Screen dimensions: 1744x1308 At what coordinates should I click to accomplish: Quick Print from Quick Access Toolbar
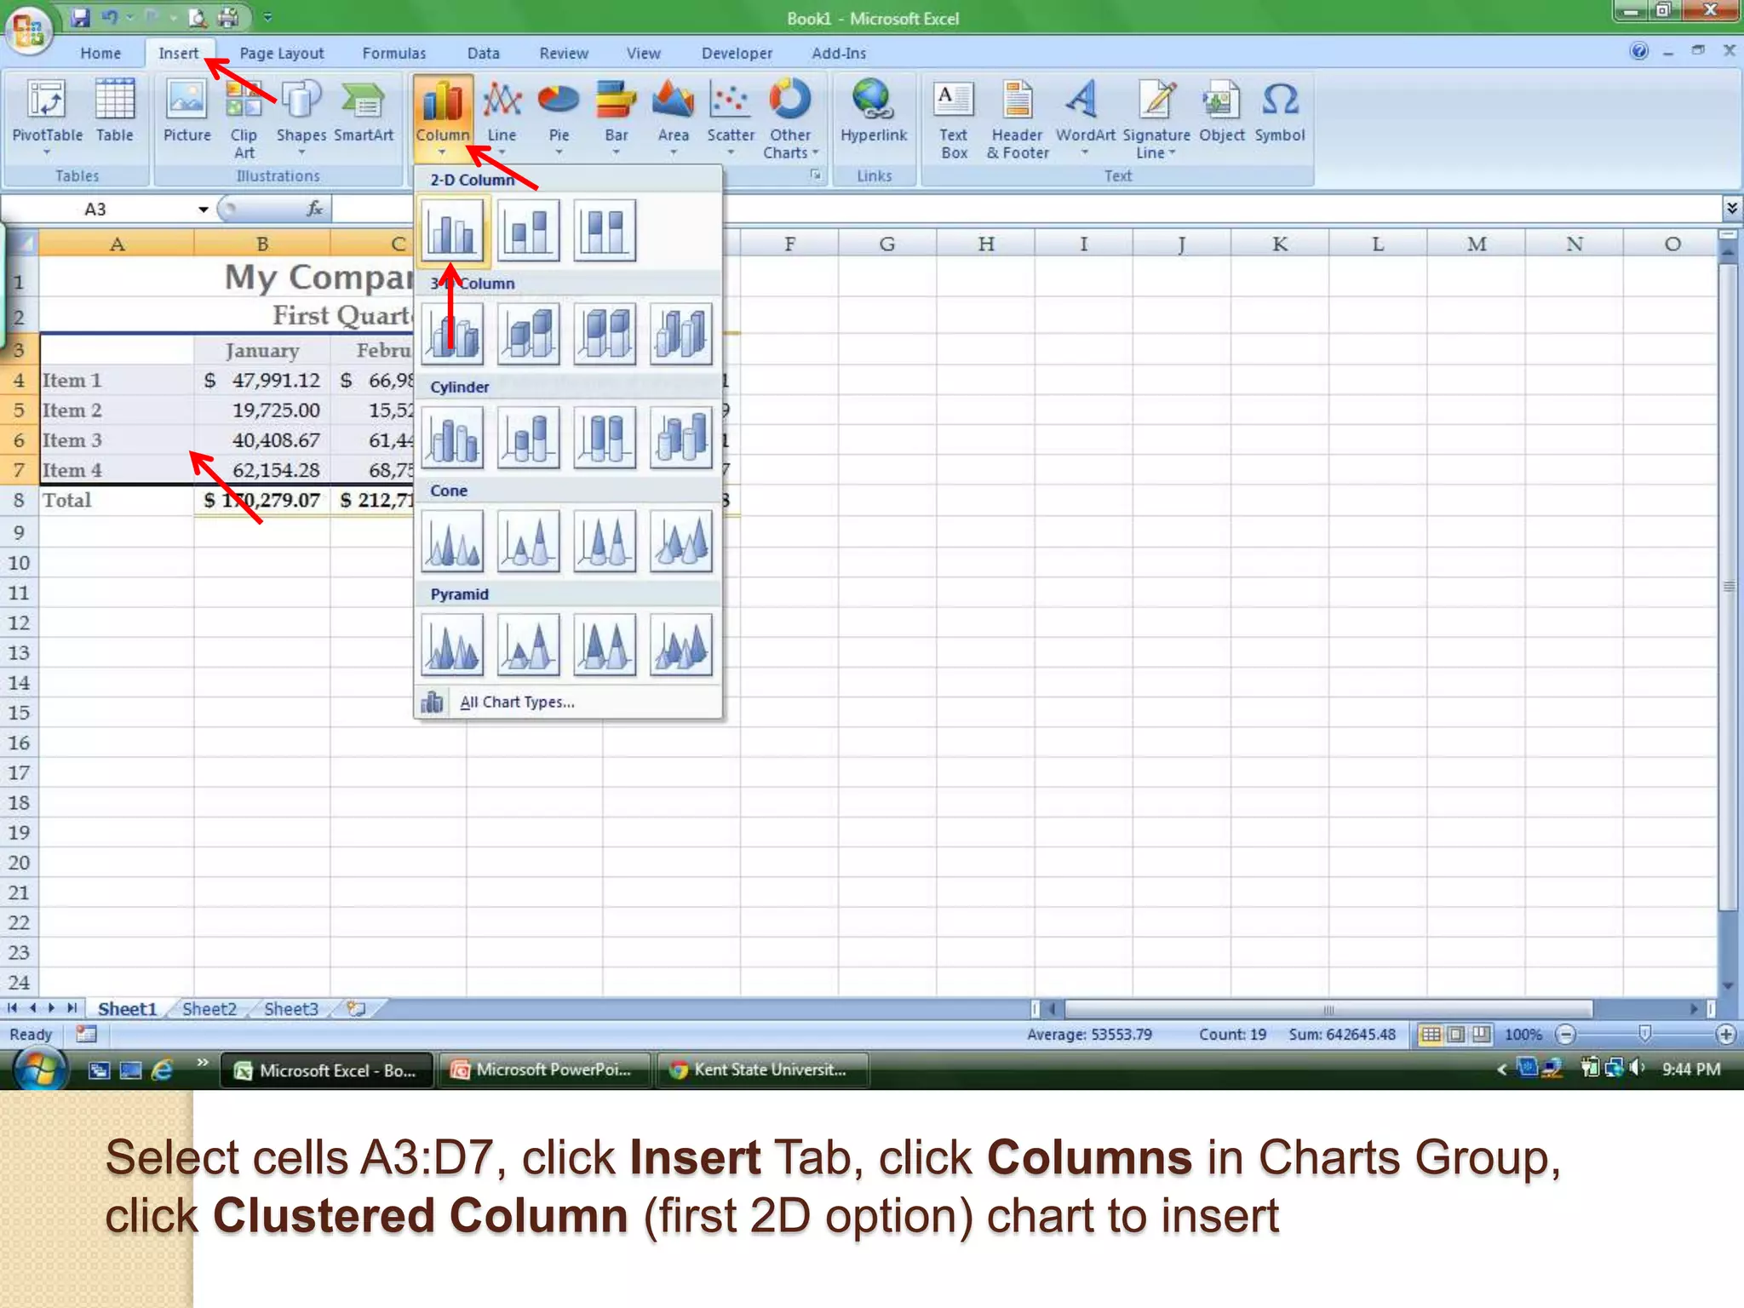[228, 17]
